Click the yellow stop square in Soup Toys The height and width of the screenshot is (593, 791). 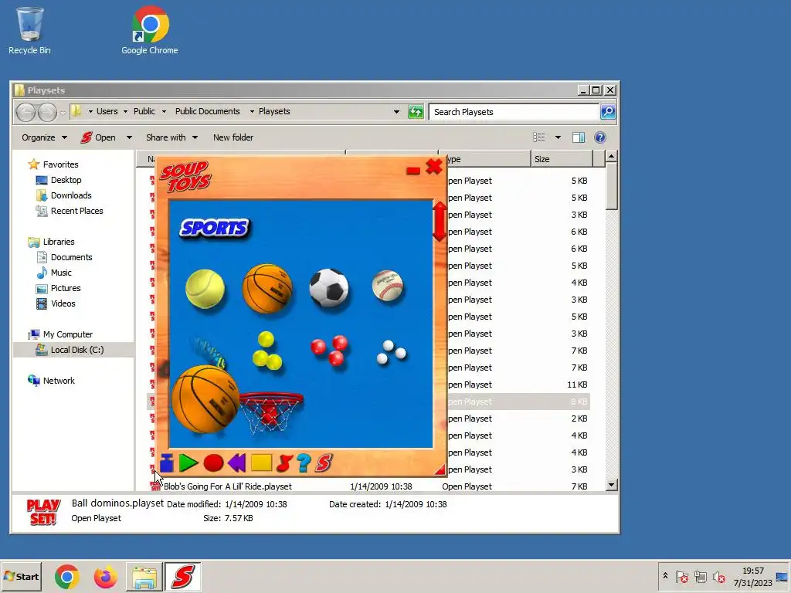coord(261,463)
